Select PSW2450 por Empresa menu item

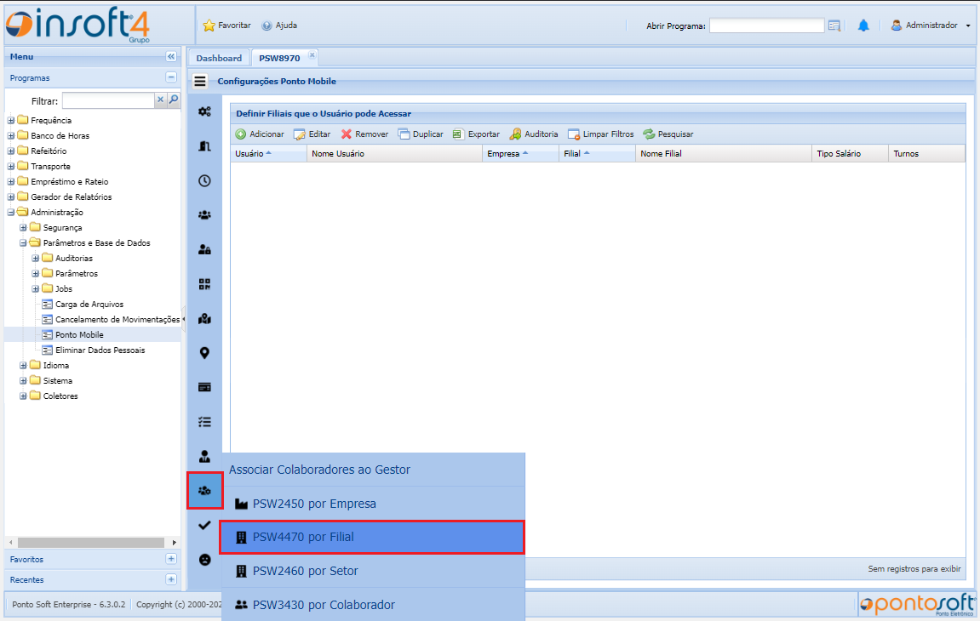[313, 504]
